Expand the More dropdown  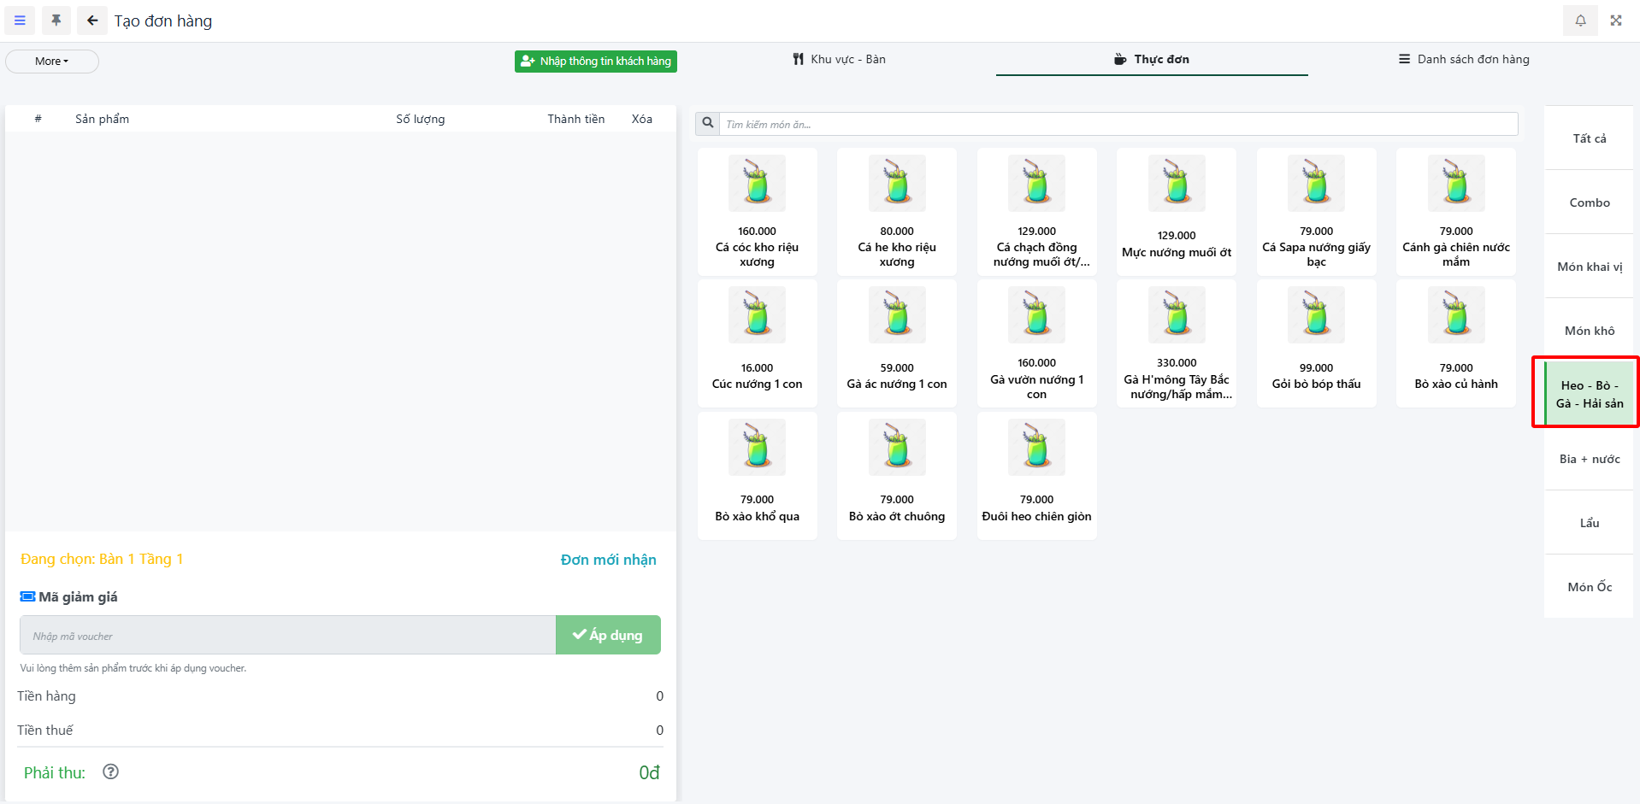52,62
